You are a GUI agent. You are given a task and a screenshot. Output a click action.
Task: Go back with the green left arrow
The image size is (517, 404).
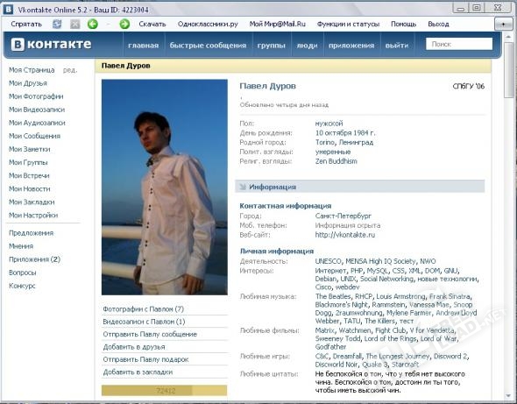pyautogui.click(x=93, y=24)
